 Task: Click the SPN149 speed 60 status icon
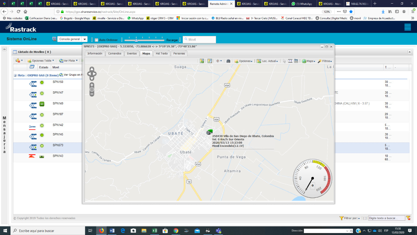click(x=42, y=104)
